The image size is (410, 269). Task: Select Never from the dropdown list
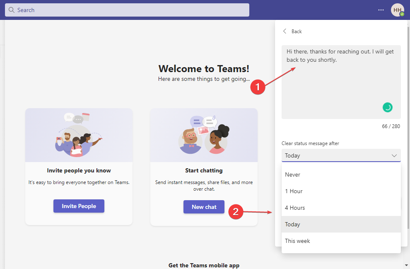coord(341,174)
